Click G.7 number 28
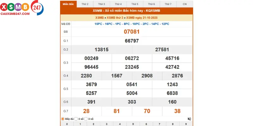Image resolution: width=253 pixels, height=126 pixels. click(86, 111)
